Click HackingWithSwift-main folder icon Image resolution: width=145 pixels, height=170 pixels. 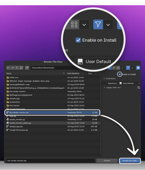click(x=8, y=85)
